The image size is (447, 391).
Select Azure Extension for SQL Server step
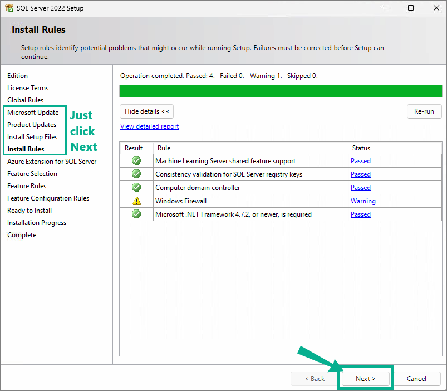(52, 162)
